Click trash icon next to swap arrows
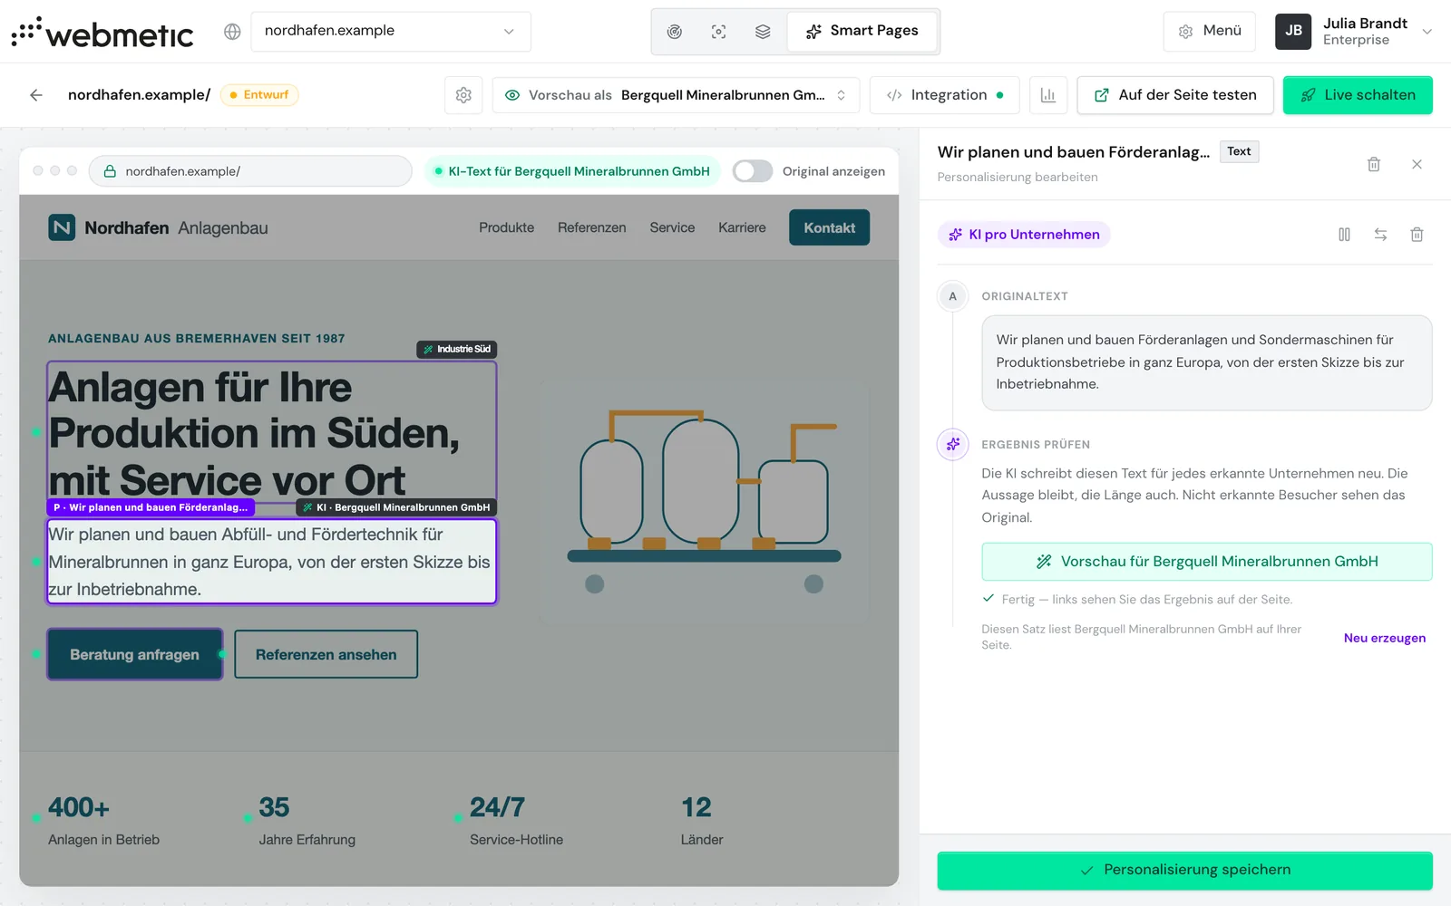This screenshot has width=1451, height=906. point(1417,235)
